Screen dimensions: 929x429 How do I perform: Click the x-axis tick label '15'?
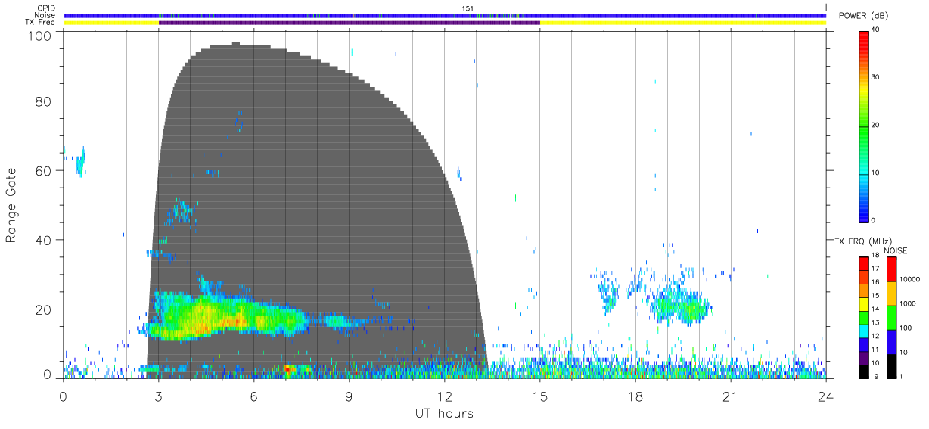click(540, 396)
